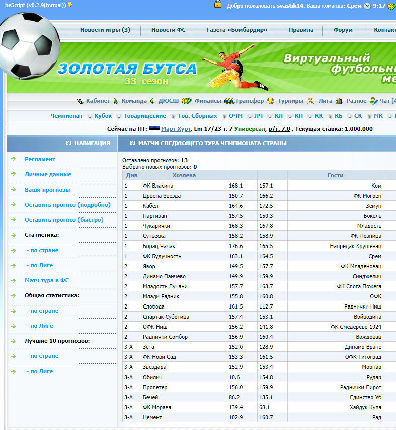Open the Турниры menu
Viewport: 396px width, 430px height.
pyautogui.click(x=291, y=101)
